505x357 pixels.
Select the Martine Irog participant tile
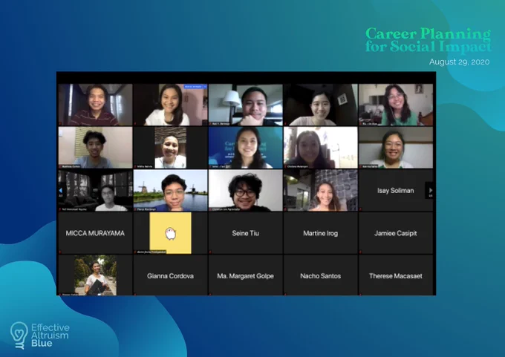(x=321, y=233)
